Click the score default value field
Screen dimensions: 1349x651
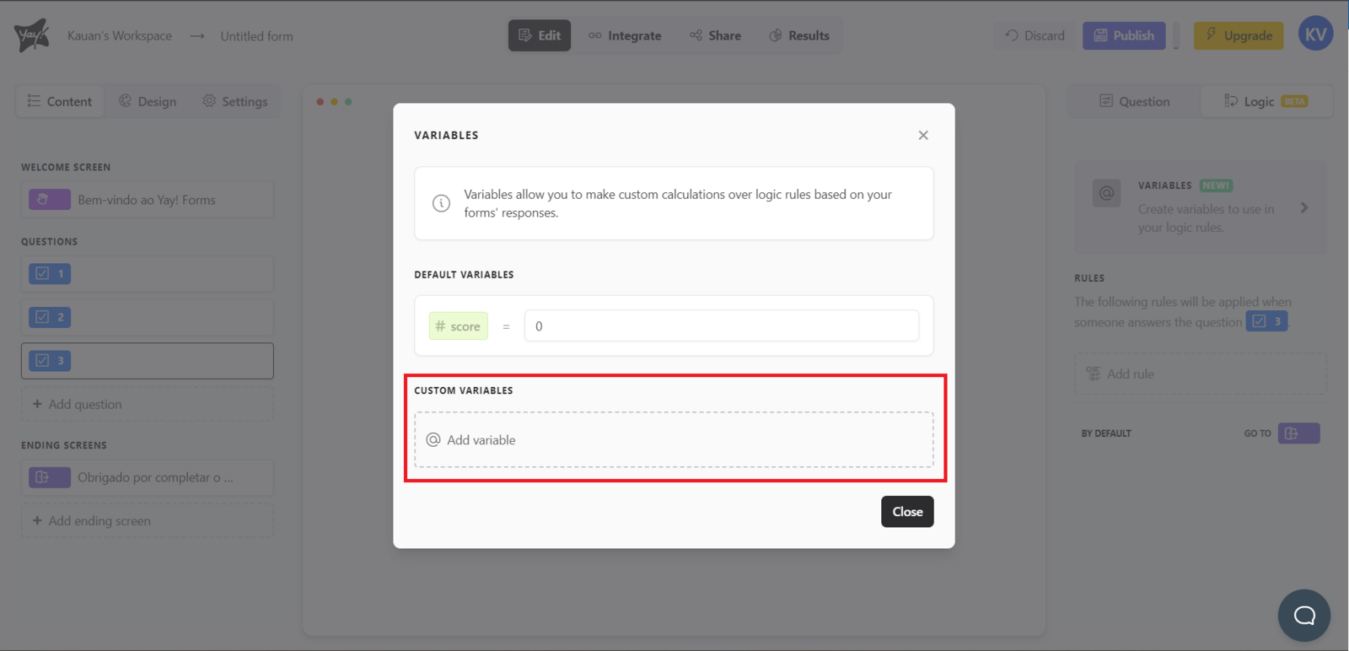721,326
